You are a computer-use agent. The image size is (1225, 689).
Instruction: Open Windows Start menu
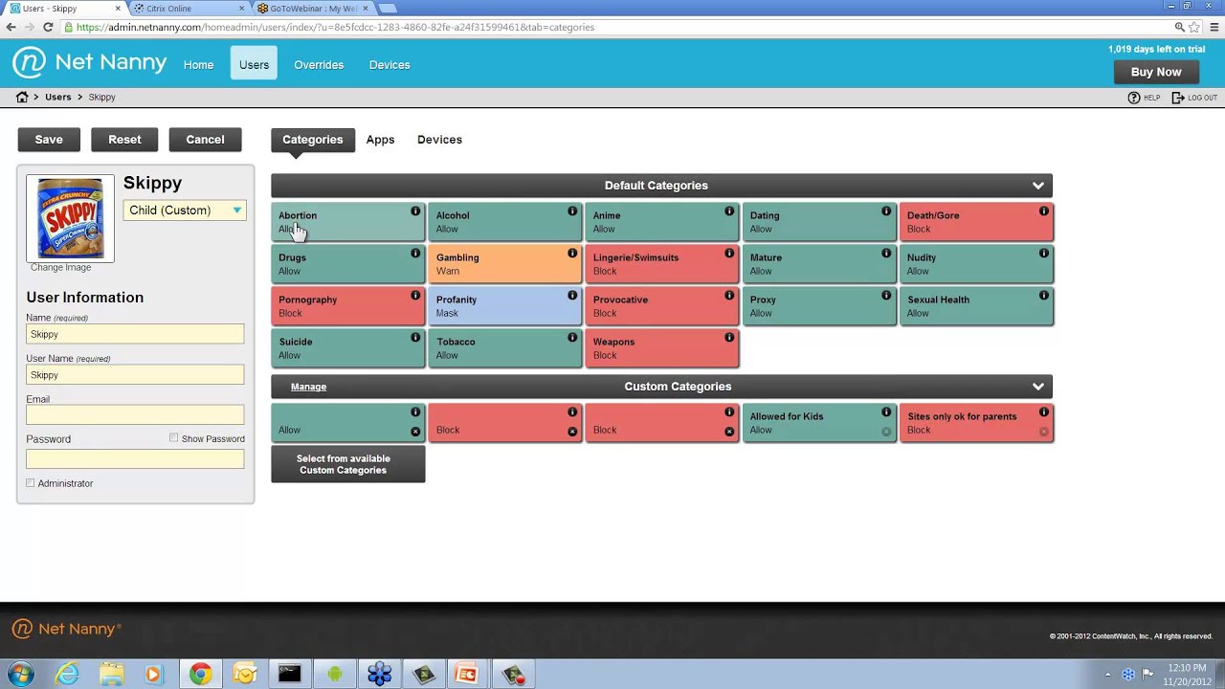(20, 675)
